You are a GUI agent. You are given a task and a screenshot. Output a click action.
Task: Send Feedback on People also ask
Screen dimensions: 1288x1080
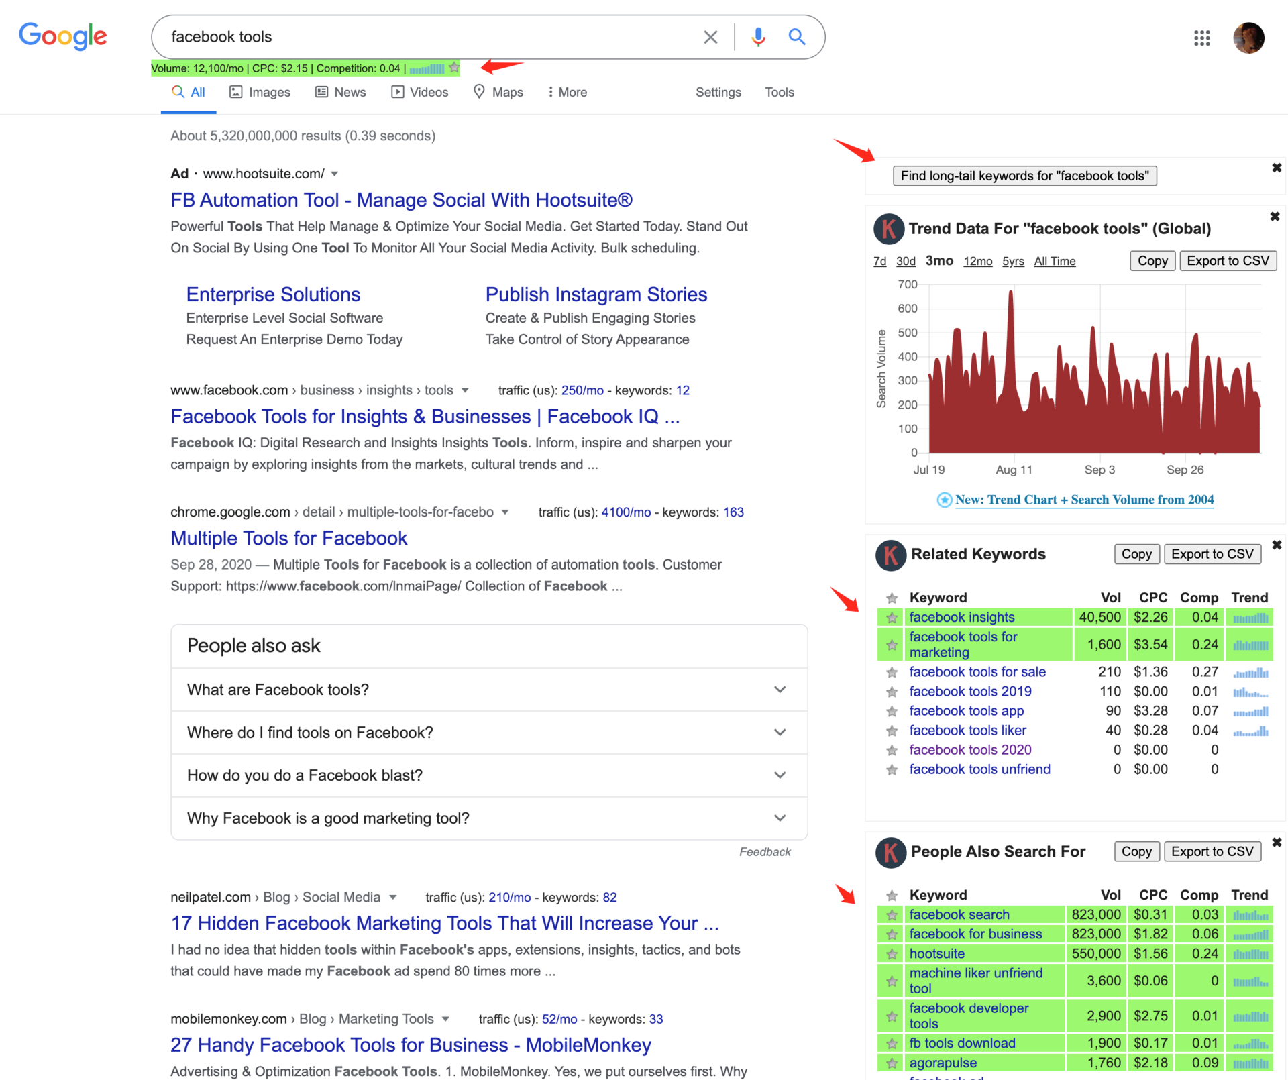pos(765,852)
